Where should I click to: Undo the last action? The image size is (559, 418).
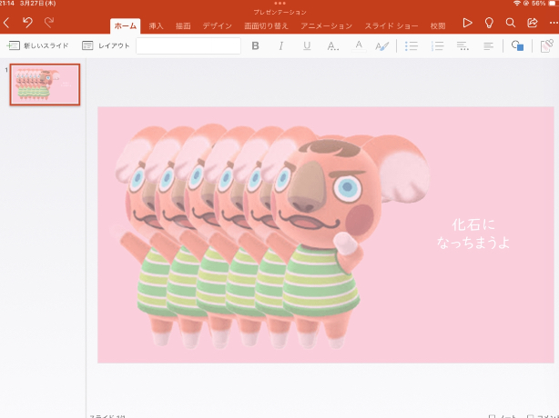[27, 23]
